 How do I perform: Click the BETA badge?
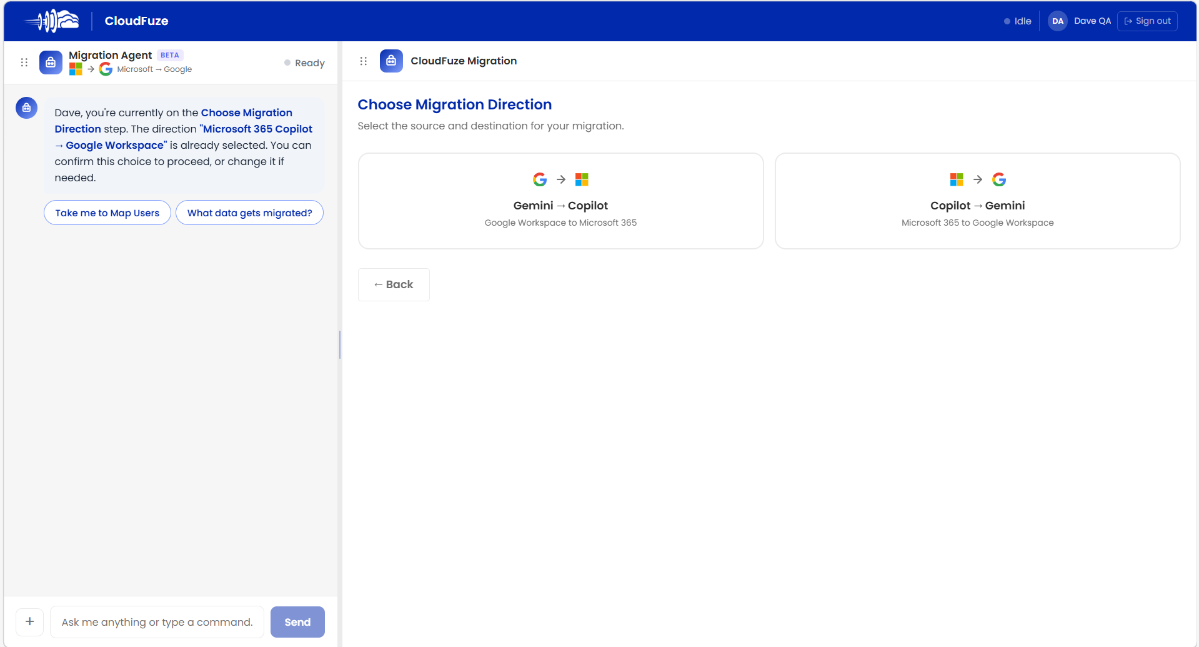[x=170, y=55]
